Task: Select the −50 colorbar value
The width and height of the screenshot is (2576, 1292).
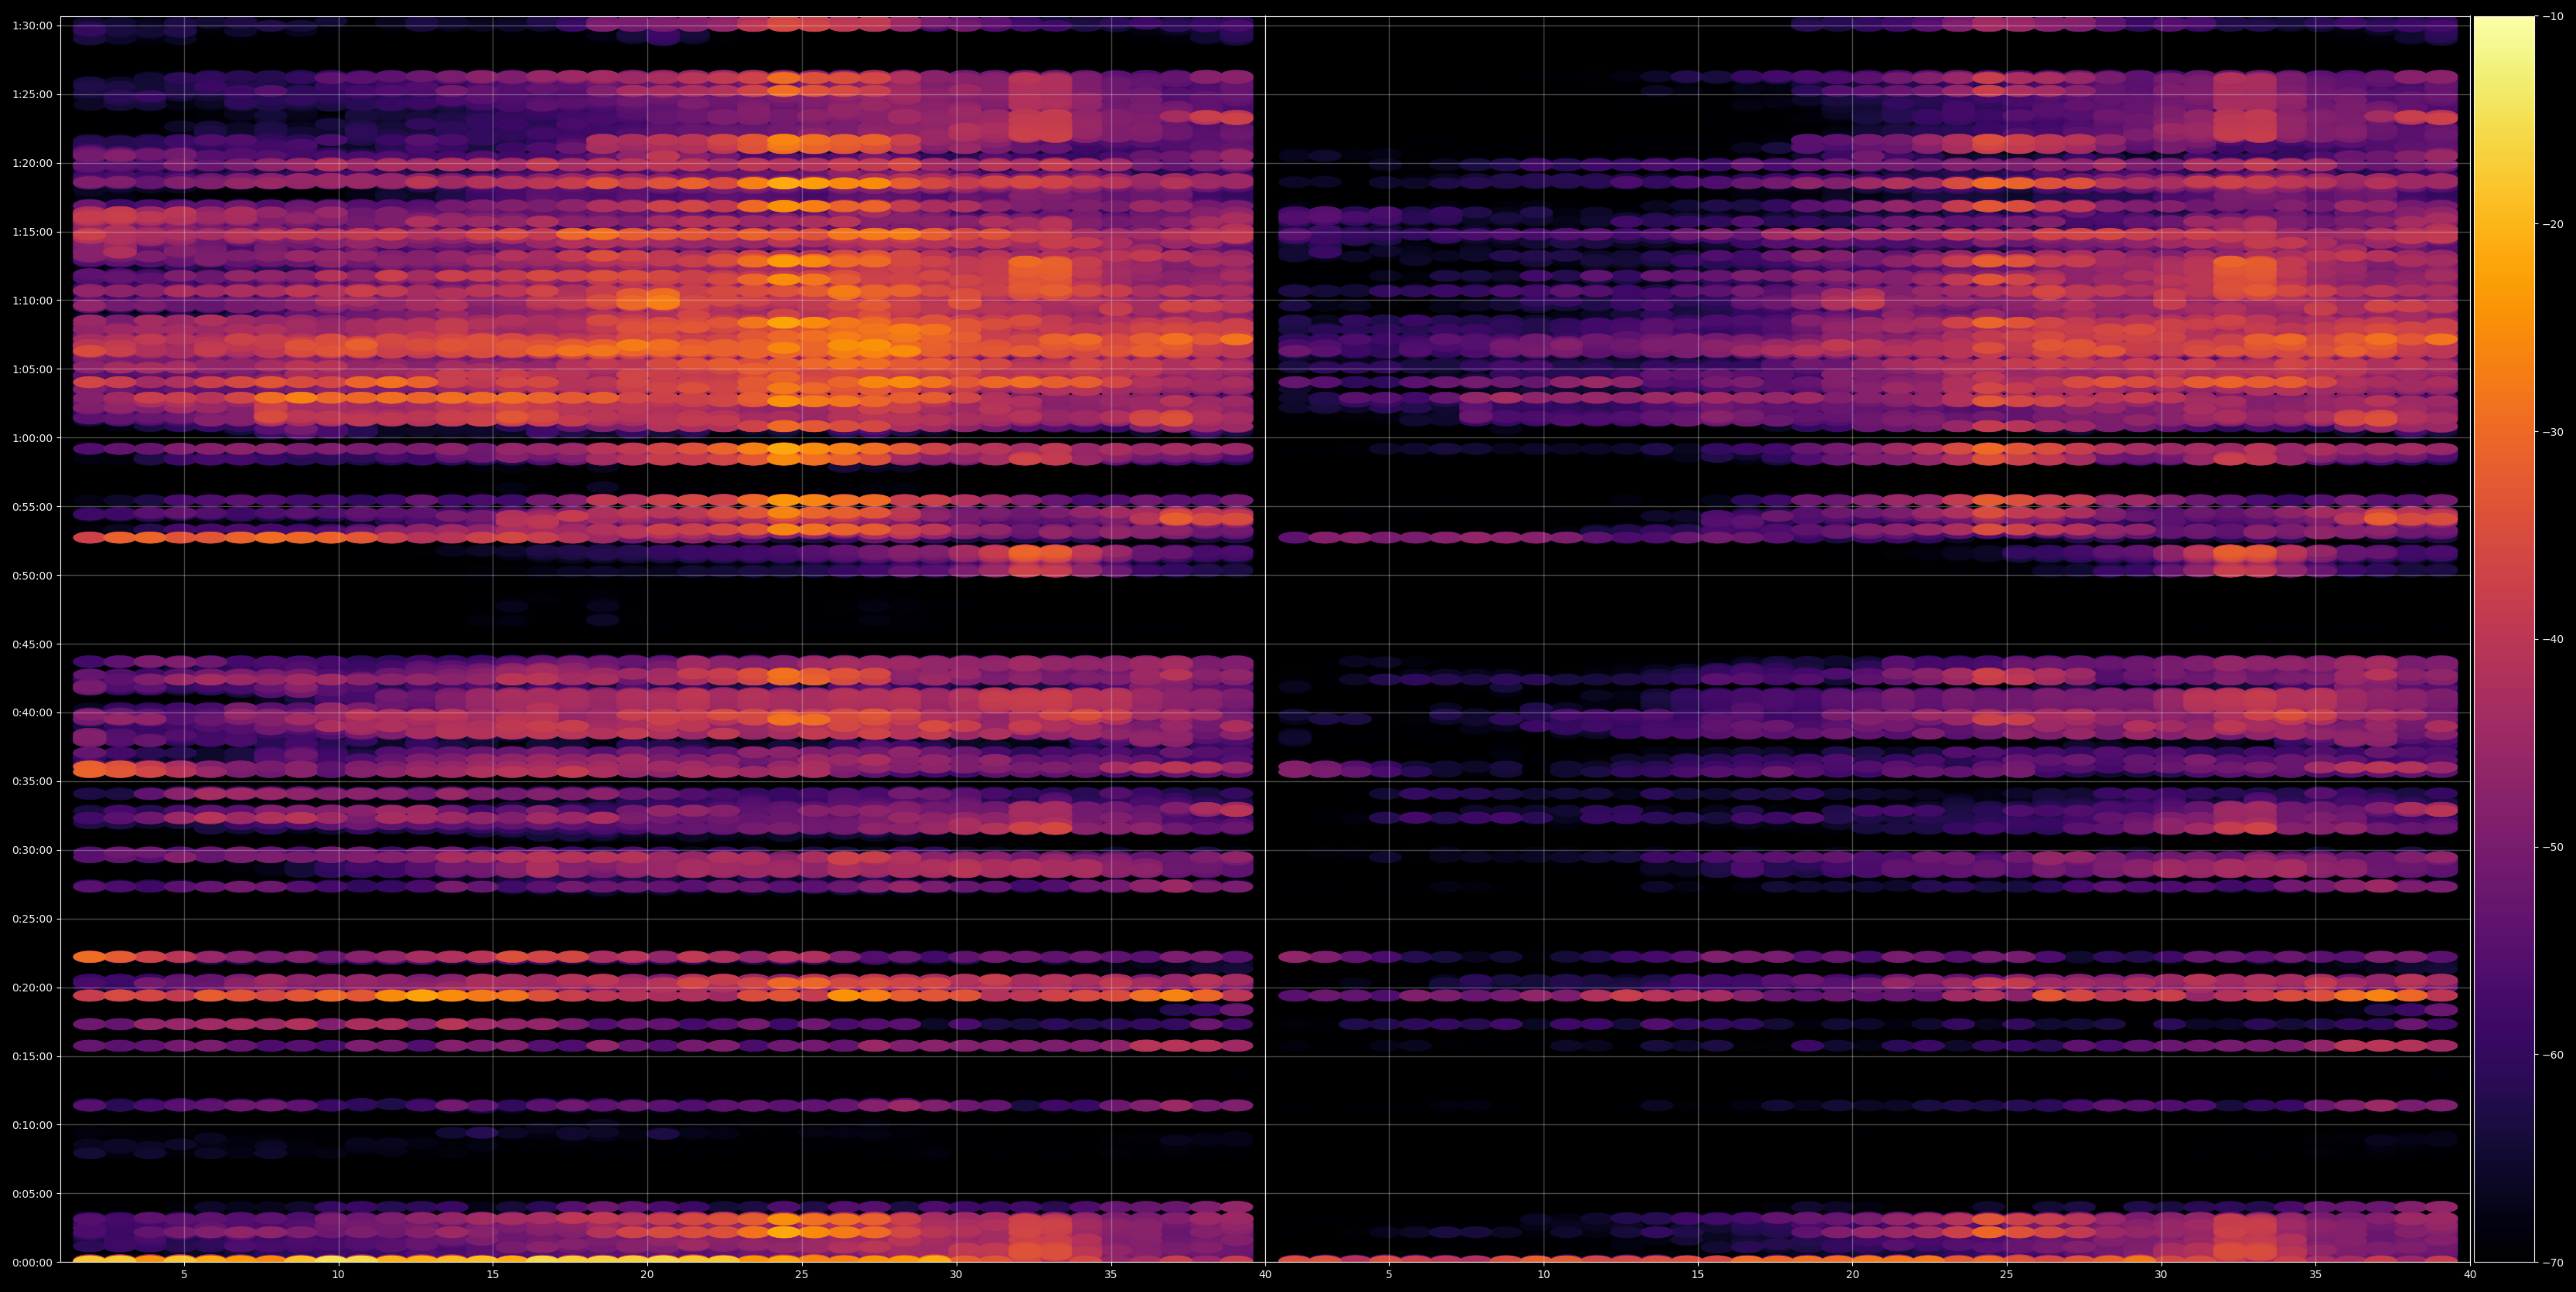Action: pyautogui.click(x=2552, y=848)
